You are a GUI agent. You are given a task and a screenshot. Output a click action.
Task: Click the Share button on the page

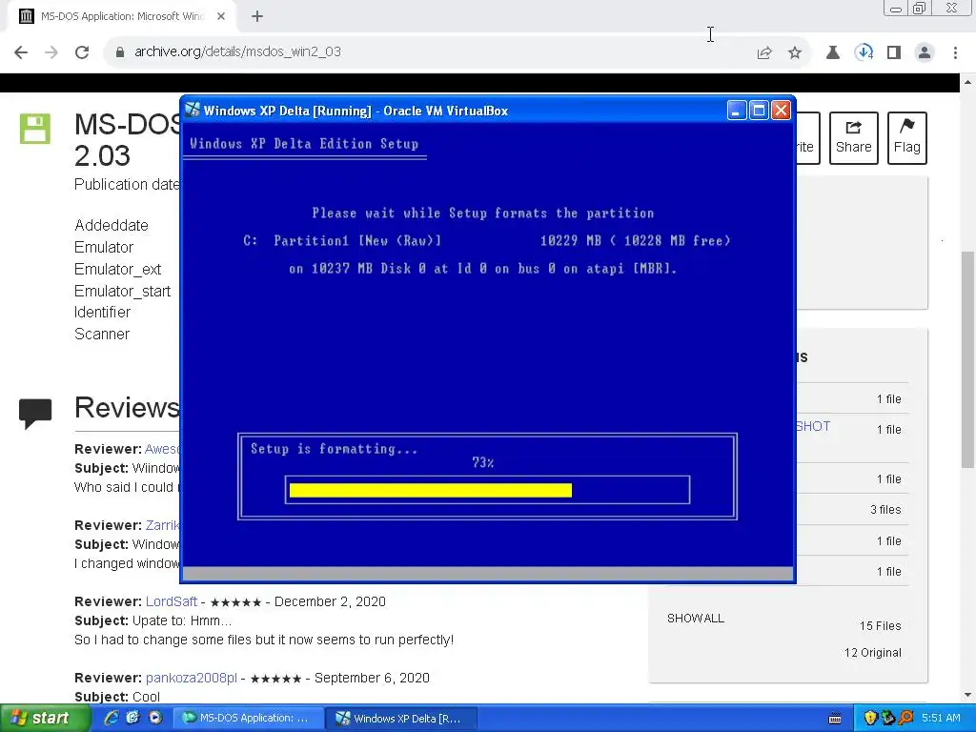pos(853,137)
